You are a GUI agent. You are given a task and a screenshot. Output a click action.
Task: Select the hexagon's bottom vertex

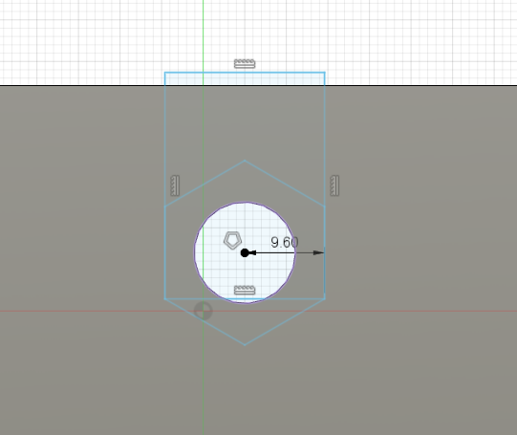[245, 345]
